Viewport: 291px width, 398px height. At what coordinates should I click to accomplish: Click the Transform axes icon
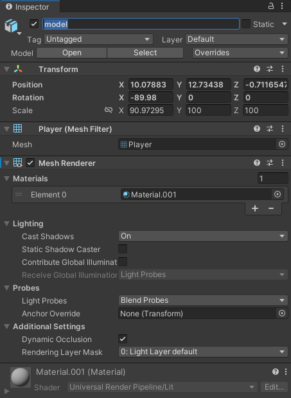tap(18, 69)
